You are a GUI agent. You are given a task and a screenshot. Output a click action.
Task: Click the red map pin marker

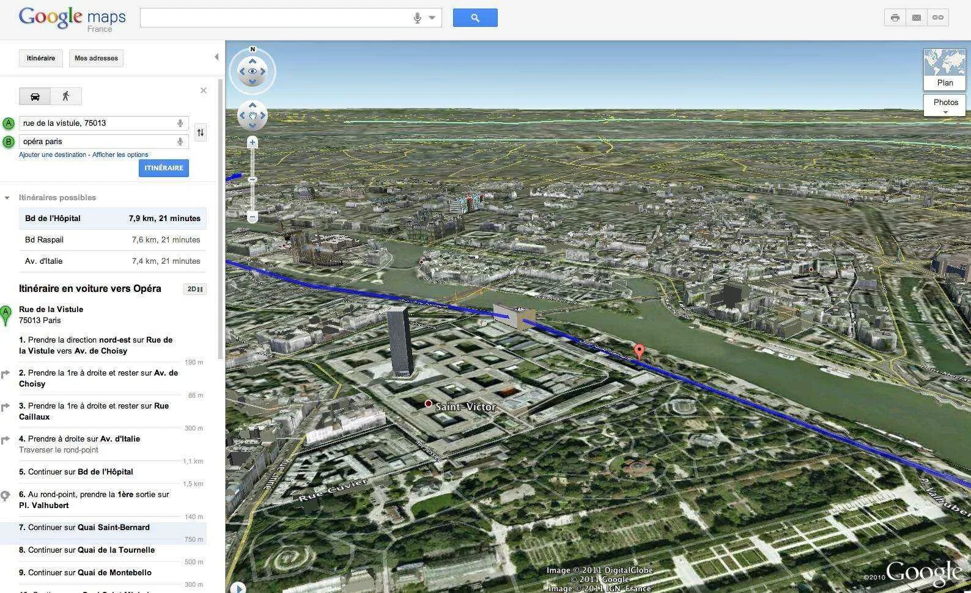coord(639,351)
